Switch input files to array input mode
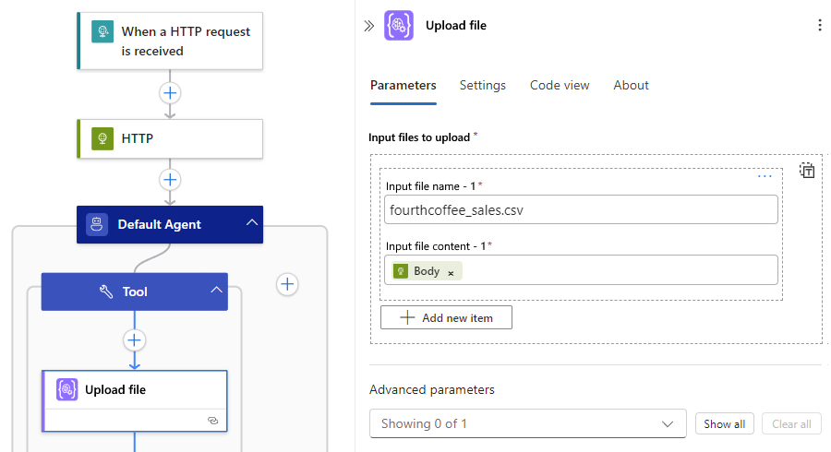The image size is (831, 452). coord(807,171)
